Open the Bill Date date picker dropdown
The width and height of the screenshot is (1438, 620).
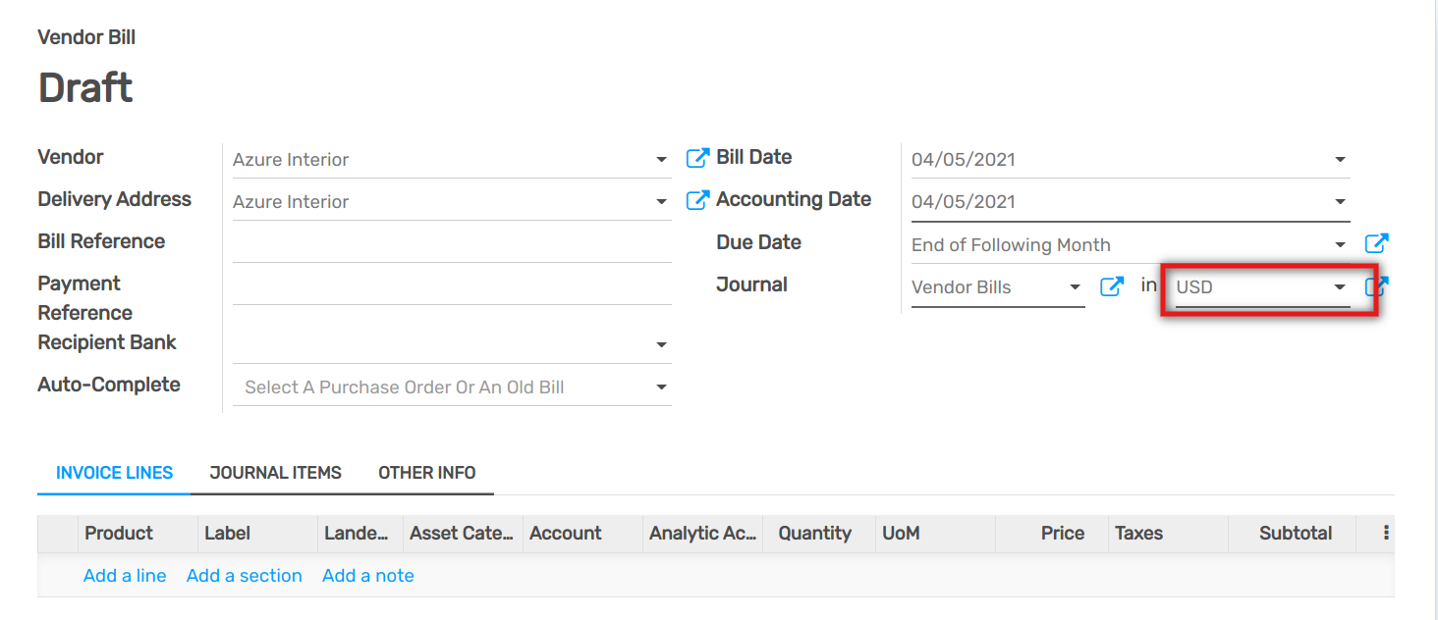(1340, 158)
